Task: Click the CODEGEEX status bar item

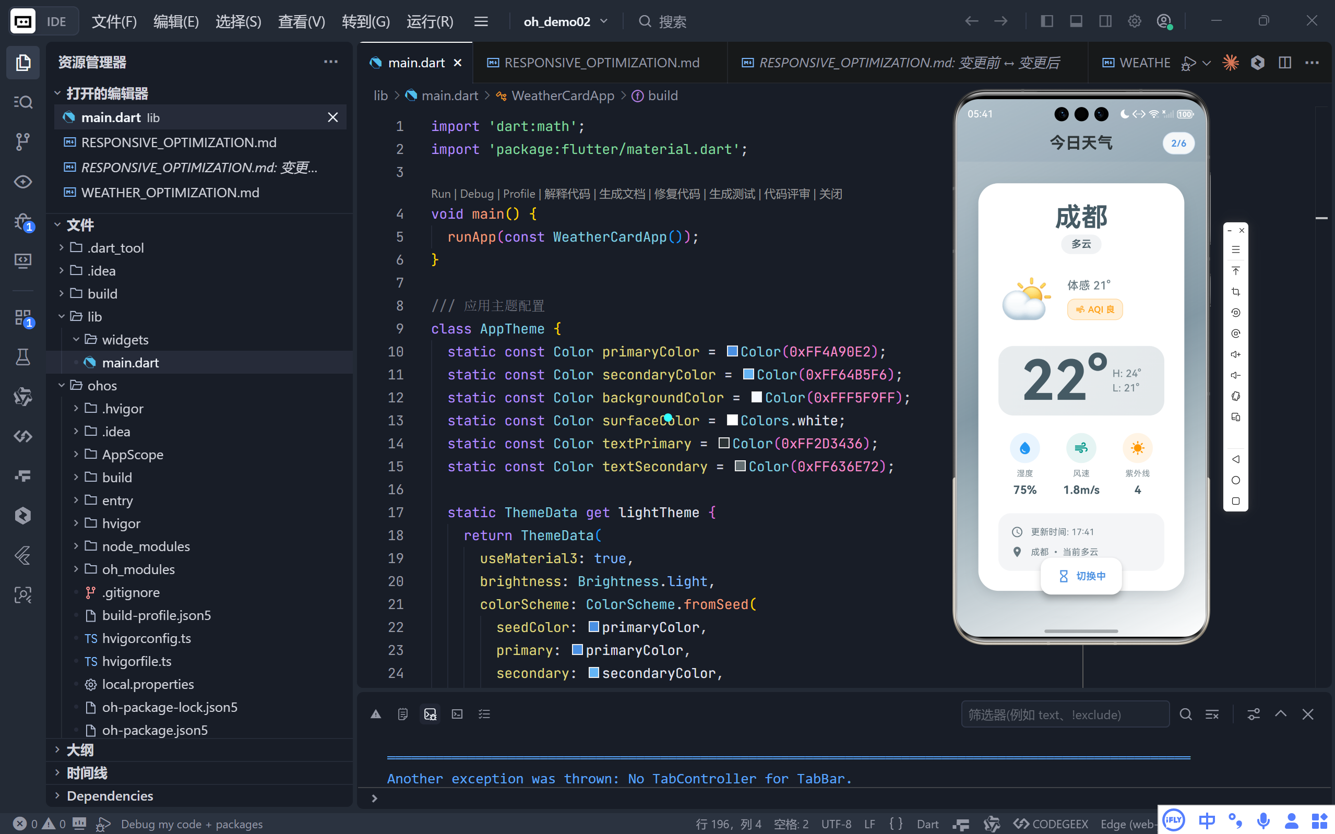Action: click(1051, 824)
